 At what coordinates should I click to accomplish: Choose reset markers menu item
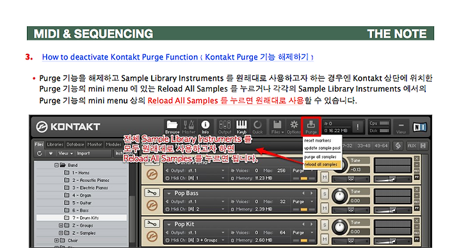coord(322,140)
